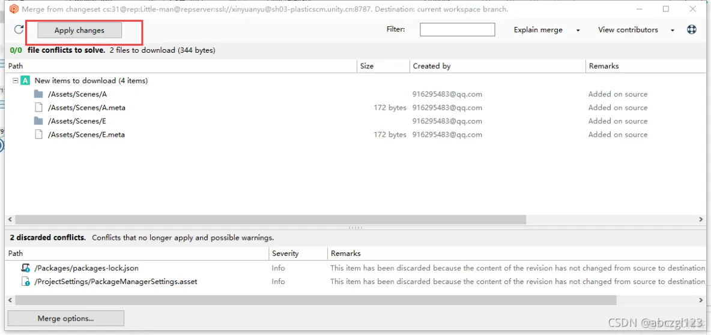The width and height of the screenshot is (711, 335).
Task: Maximize the merge window
Action: (x=665, y=8)
